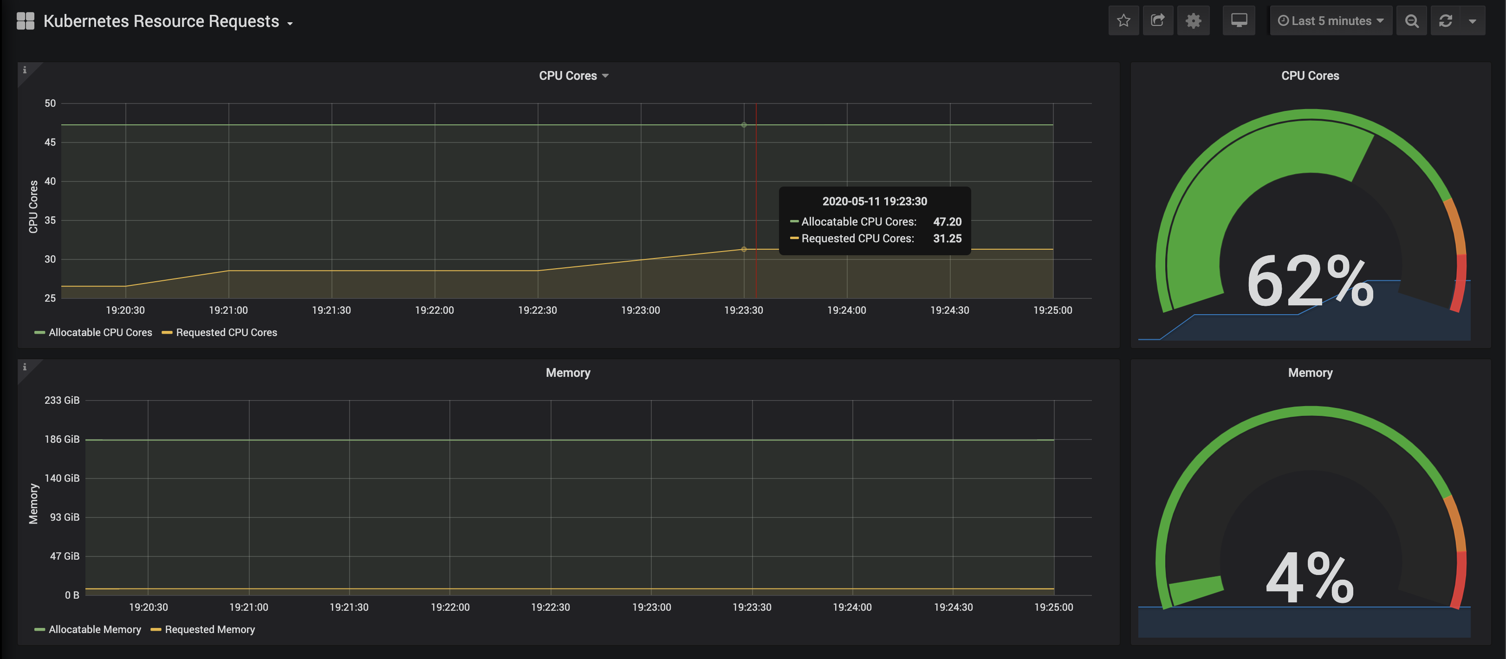The width and height of the screenshot is (1506, 659).
Task: Star this dashboard as favorite
Action: tap(1123, 21)
